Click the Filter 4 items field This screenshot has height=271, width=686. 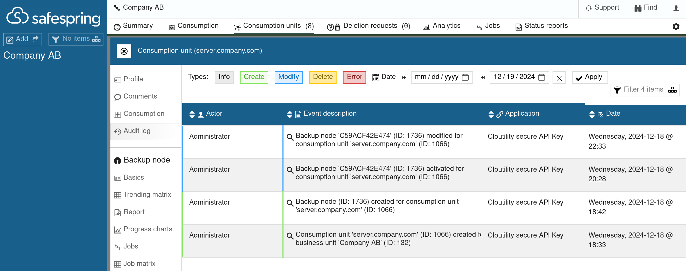644,90
